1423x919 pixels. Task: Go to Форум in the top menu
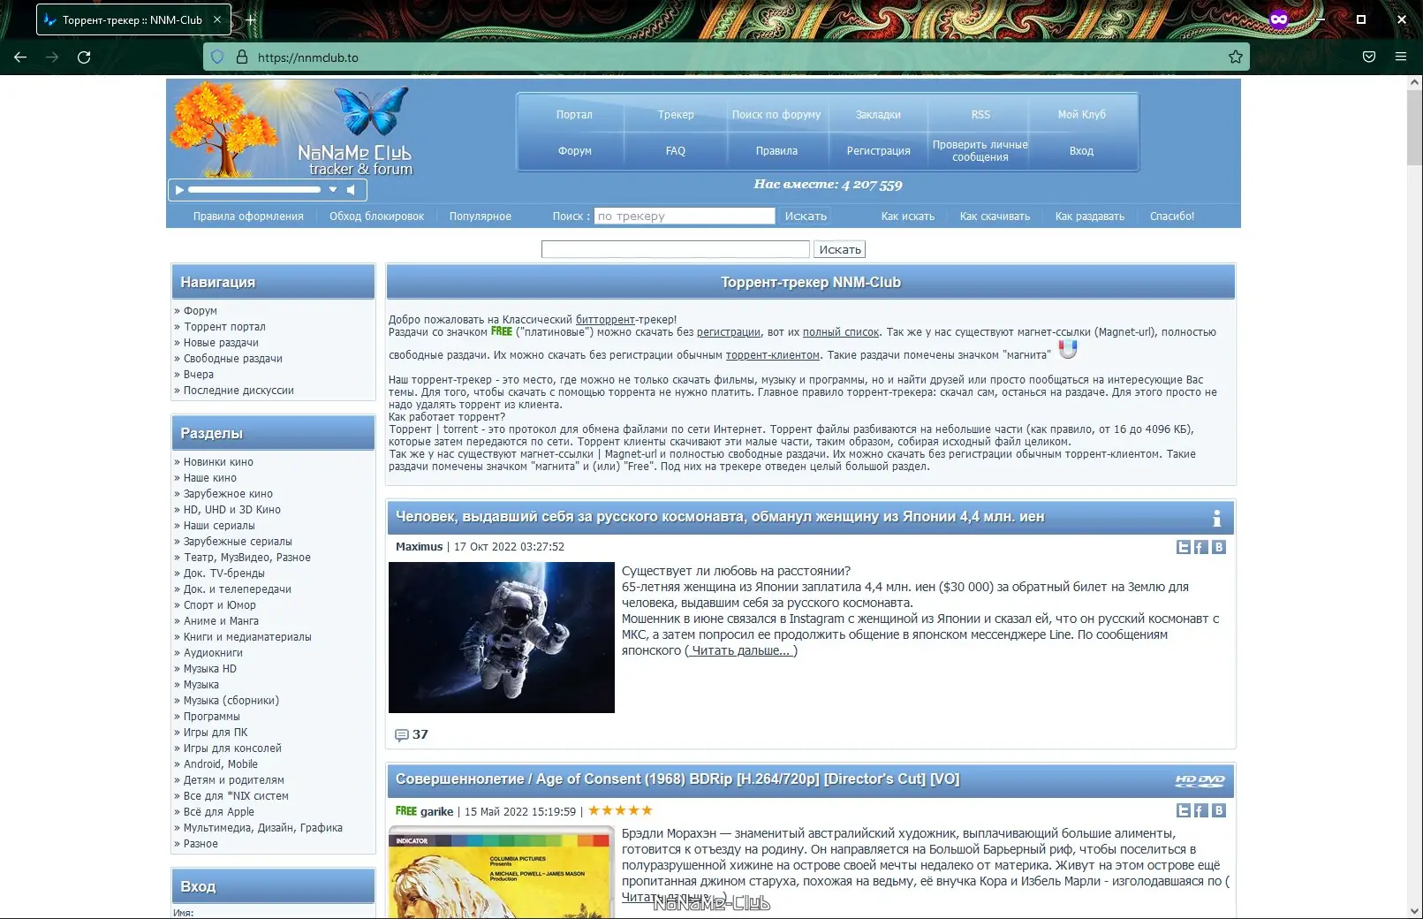click(x=574, y=151)
